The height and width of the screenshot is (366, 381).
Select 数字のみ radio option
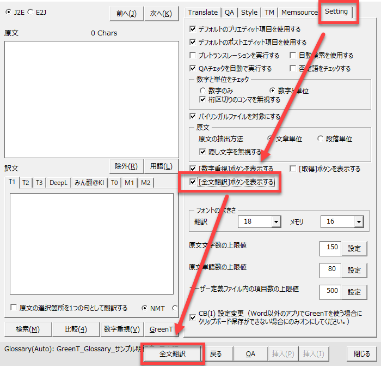tap(203, 91)
